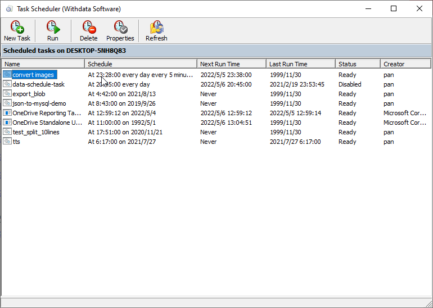
Task: Click next run time '2022/5/6 13:04:51'
Action: [226, 123]
